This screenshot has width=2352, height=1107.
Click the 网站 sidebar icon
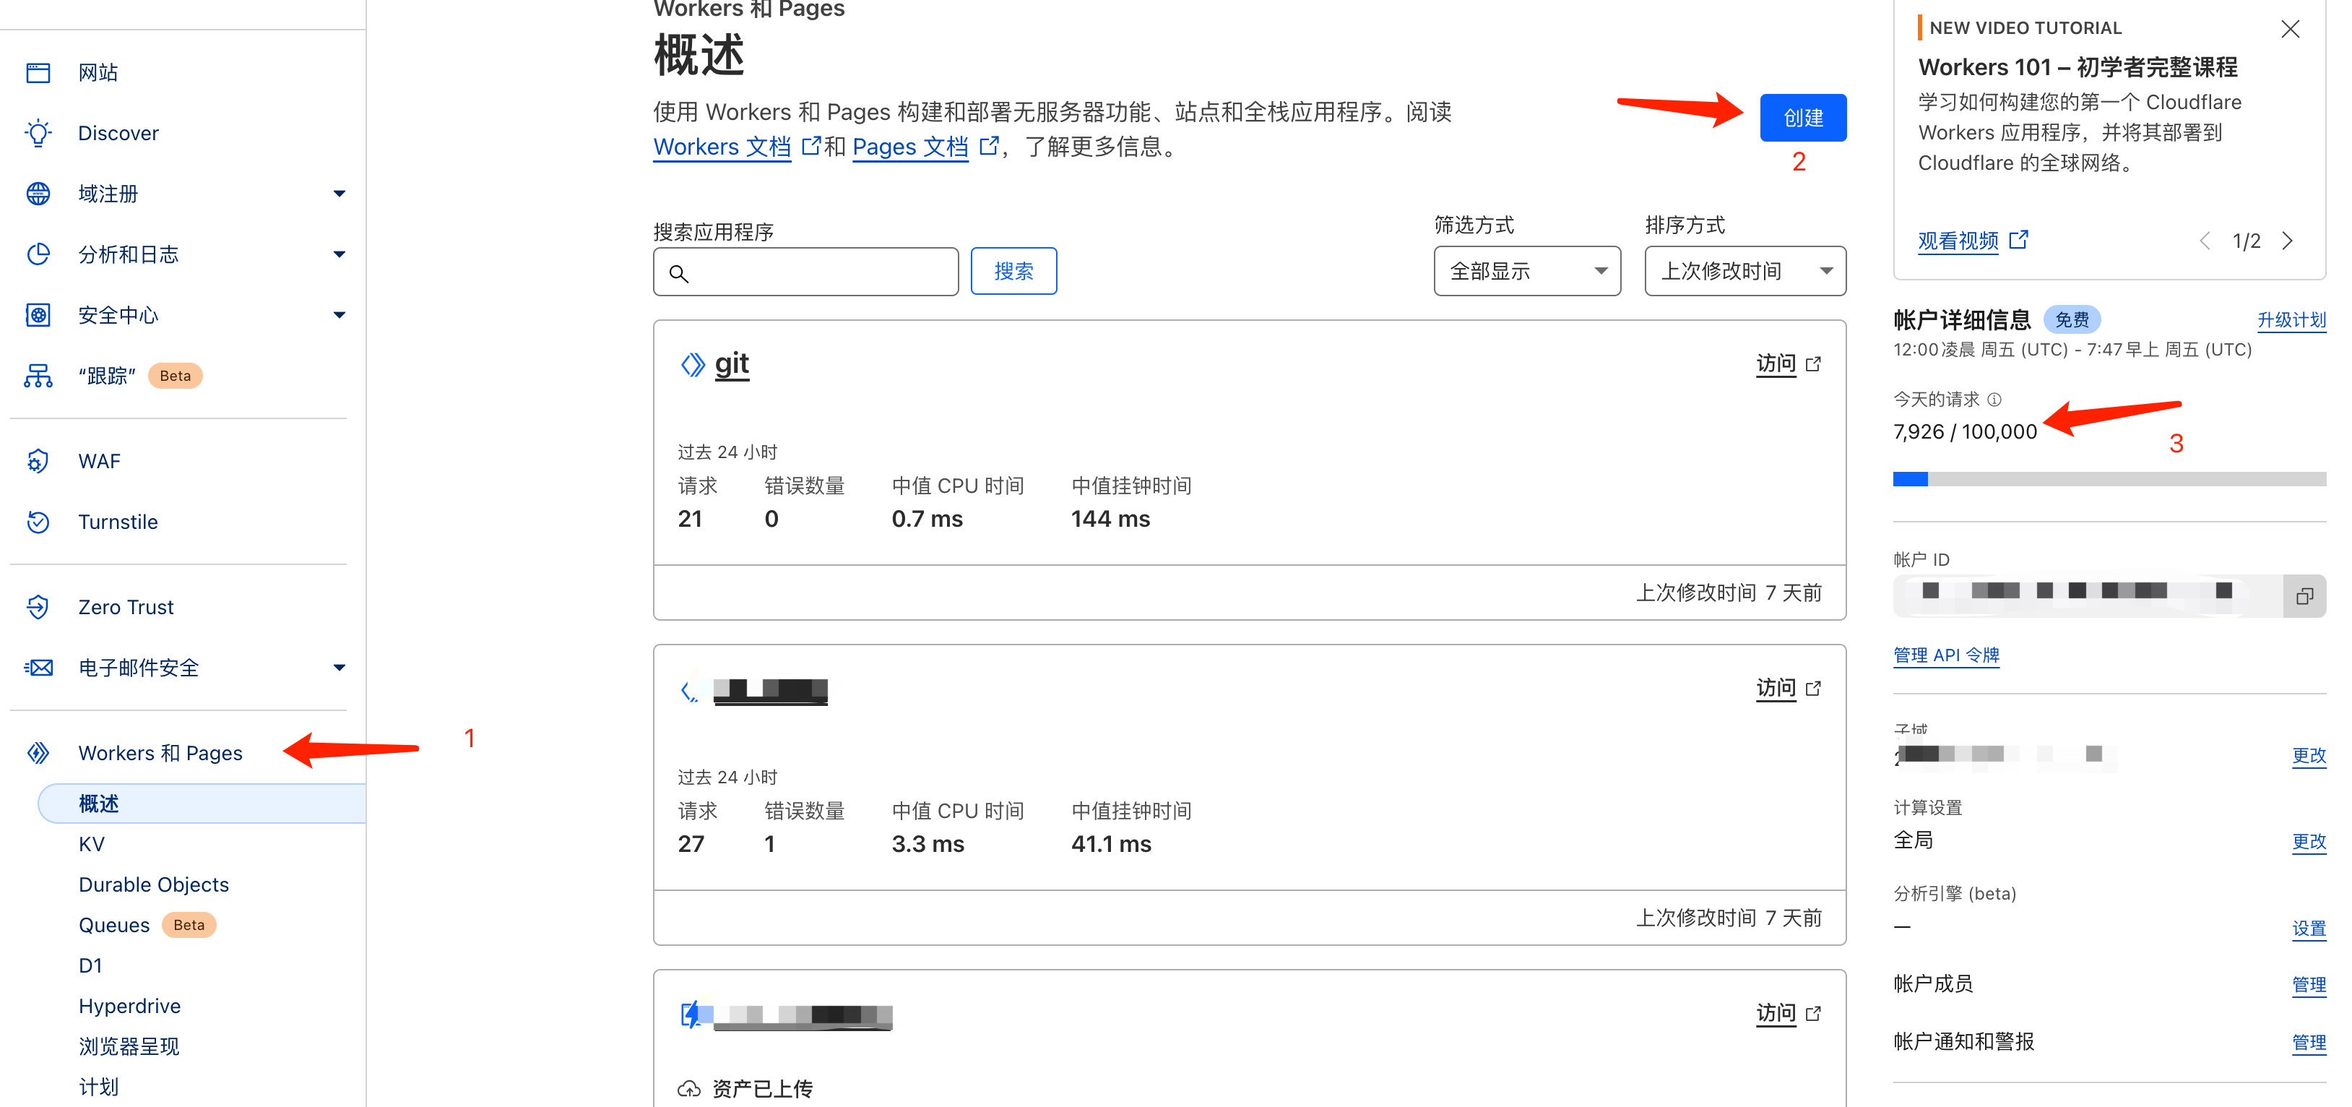click(38, 73)
